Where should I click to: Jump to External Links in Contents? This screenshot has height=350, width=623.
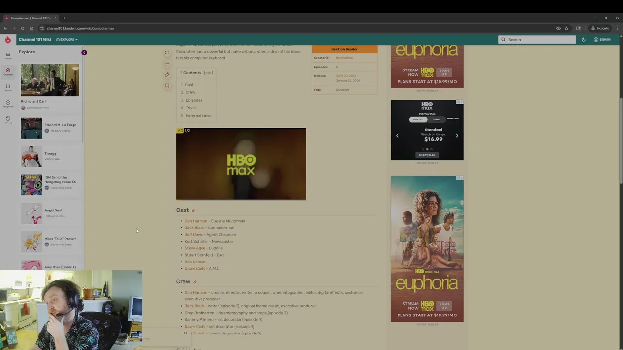pyautogui.click(x=198, y=116)
